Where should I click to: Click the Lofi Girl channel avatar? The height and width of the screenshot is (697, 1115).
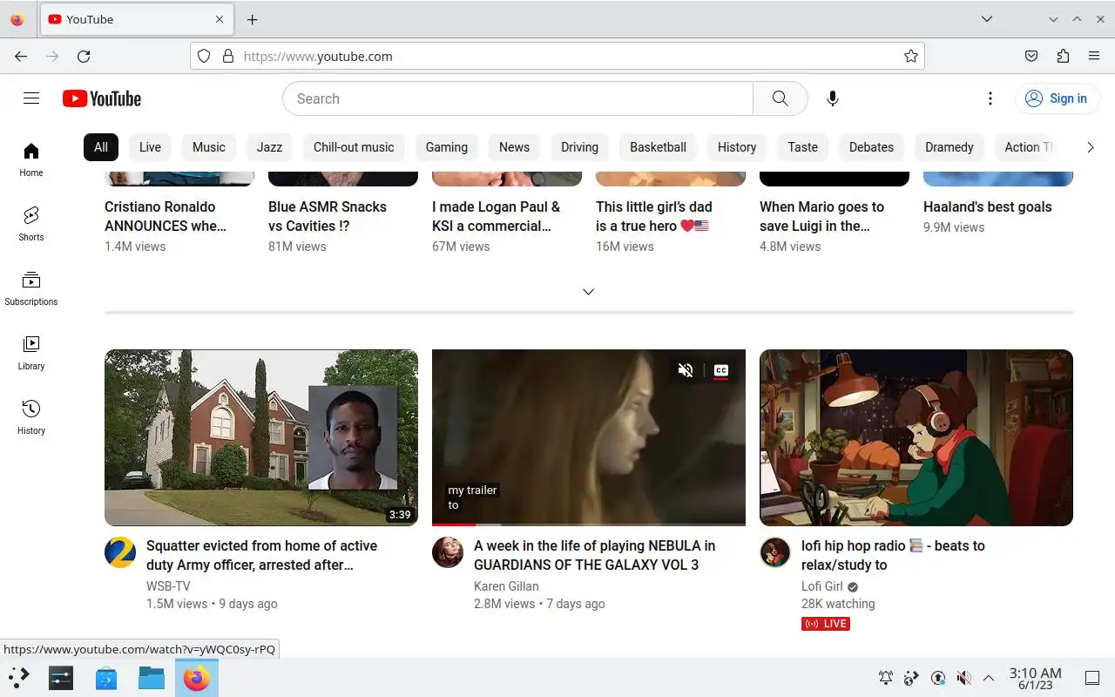[x=775, y=552]
